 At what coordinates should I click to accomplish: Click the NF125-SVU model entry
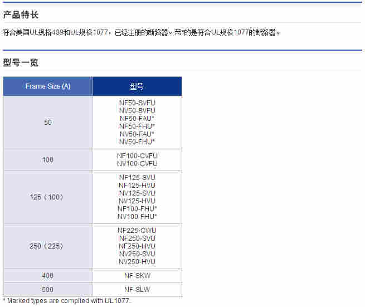[x=137, y=177]
